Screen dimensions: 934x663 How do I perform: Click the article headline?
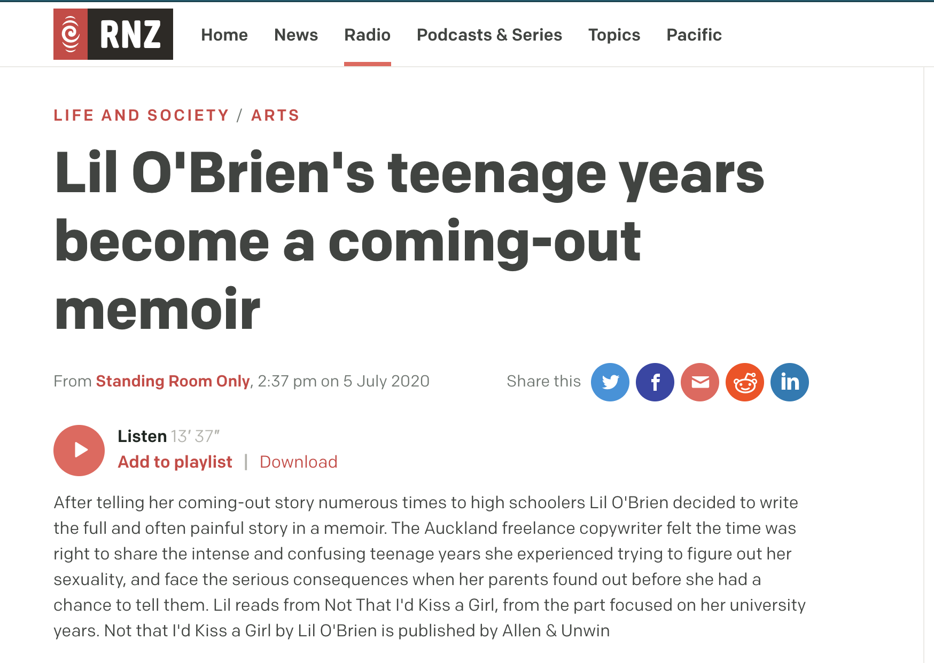409,240
